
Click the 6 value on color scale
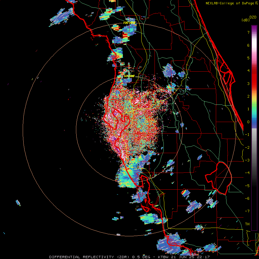[248, 45]
